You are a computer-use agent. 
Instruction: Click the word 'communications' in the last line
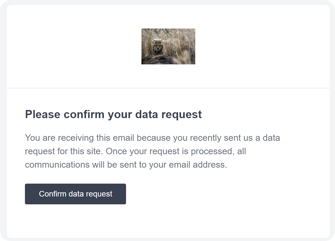click(57, 165)
